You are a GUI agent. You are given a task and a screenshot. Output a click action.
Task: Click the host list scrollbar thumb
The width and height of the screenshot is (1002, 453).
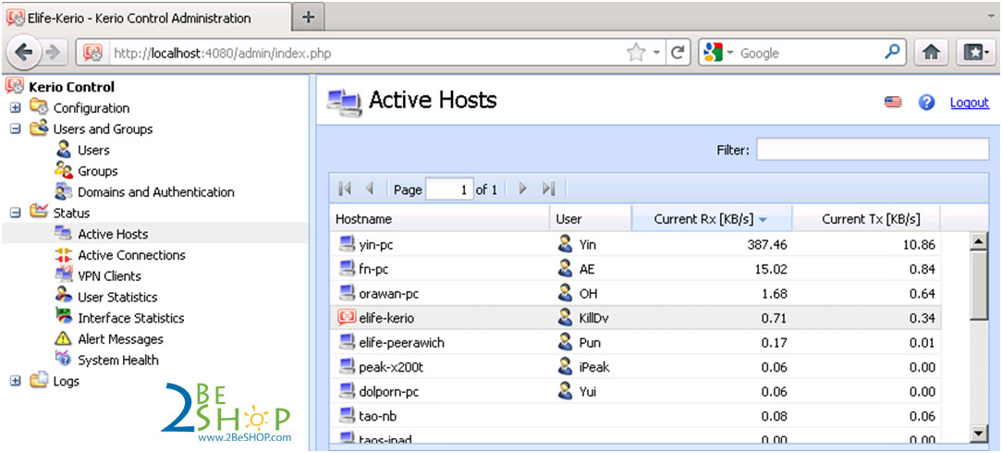point(978,285)
